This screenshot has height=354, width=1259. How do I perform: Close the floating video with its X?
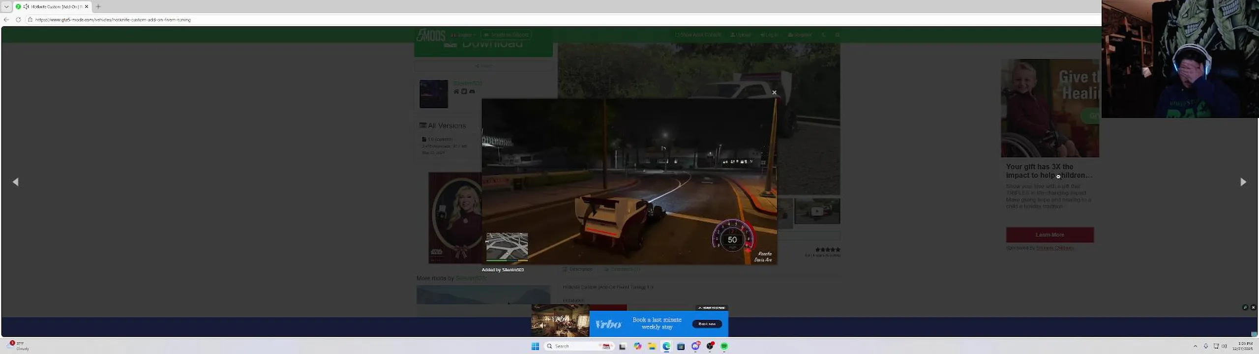click(1253, 307)
